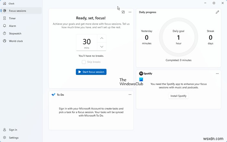Click the edit pencil in Daily progress
The height and width of the screenshot is (142, 227).
[x=217, y=12]
